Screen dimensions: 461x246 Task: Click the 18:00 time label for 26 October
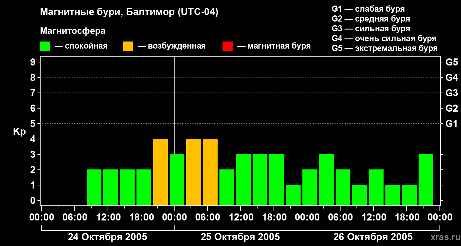(x=407, y=217)
